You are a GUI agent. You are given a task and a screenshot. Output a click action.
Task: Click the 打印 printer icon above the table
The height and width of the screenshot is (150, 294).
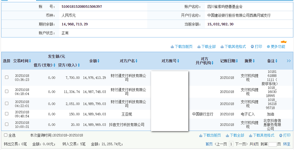tap(256, 46)
